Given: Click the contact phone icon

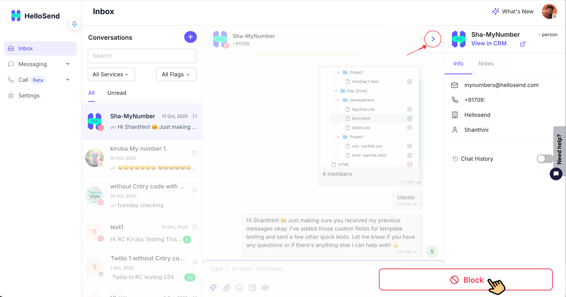Looking at the screenshot, I should [455, 100].
